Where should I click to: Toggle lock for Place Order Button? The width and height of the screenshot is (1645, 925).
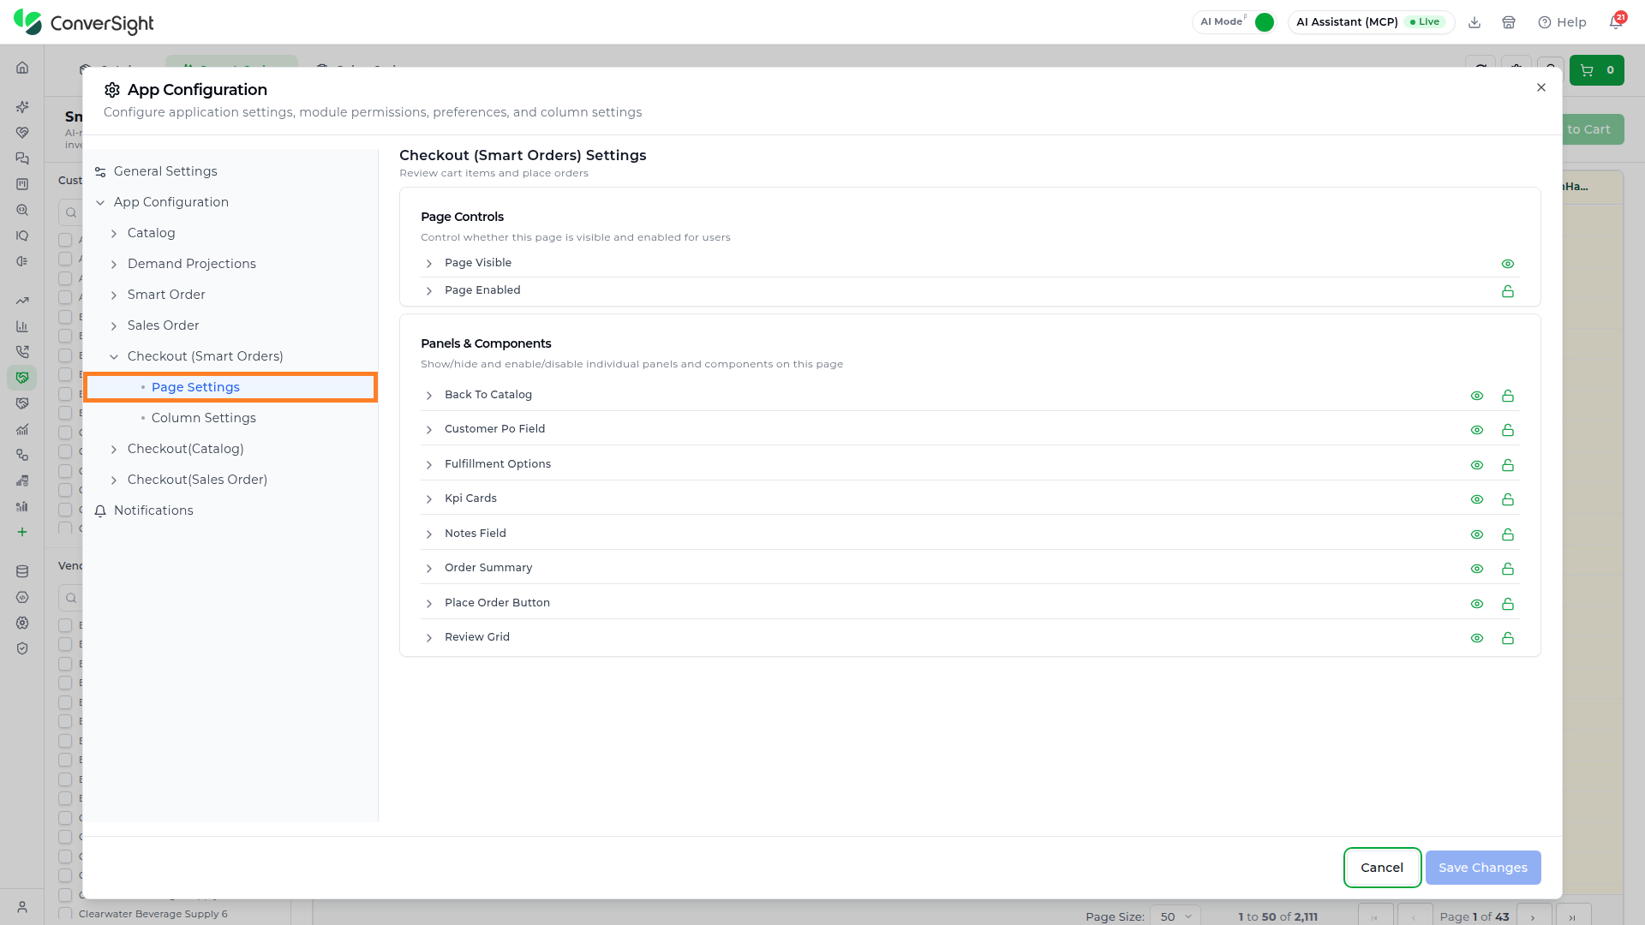[1508, 604]
